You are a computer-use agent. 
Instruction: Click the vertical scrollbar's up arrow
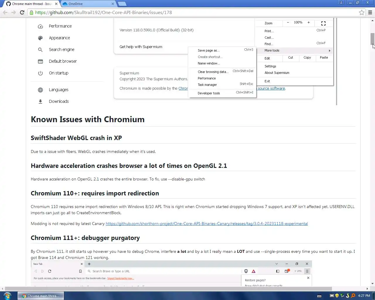click(x=372, y=20)
